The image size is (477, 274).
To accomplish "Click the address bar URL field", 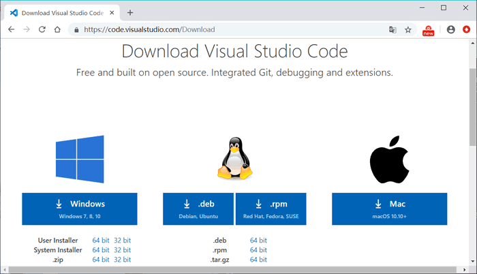I will pos(231,29).
